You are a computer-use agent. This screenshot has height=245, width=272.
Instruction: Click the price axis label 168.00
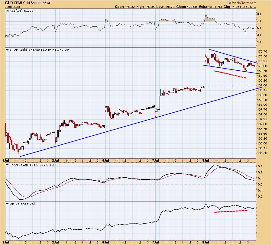(x=262, y=105)
